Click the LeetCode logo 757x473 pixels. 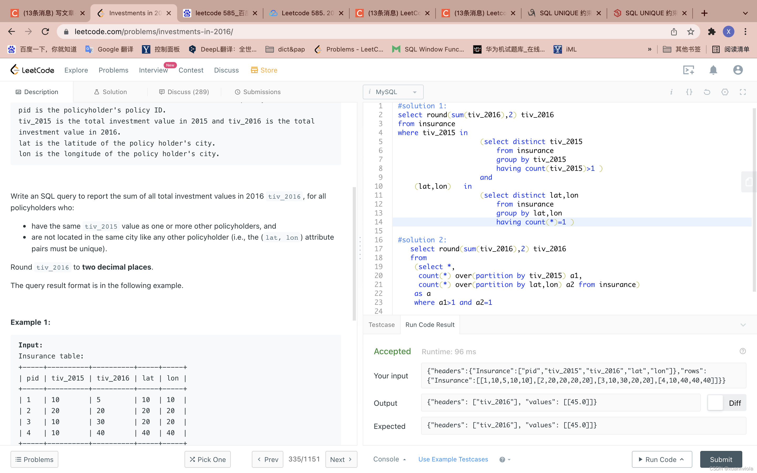32,70
